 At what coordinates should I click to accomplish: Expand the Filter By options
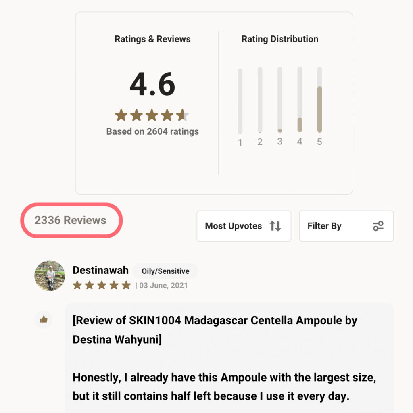coord(346,226)
